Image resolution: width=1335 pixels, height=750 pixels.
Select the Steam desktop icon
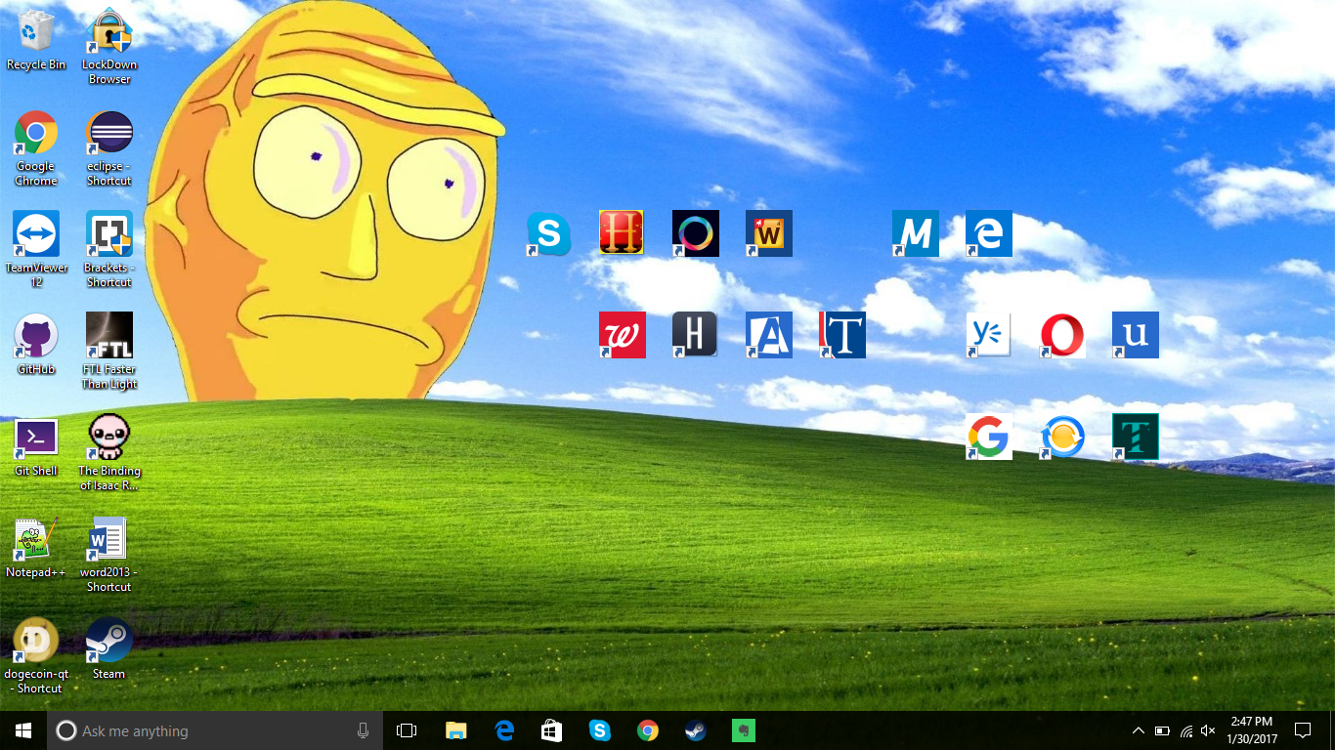109,648
